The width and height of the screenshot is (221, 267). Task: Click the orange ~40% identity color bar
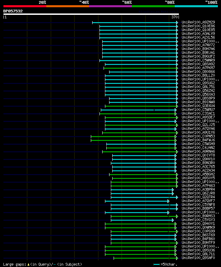[x=68, y=6]
